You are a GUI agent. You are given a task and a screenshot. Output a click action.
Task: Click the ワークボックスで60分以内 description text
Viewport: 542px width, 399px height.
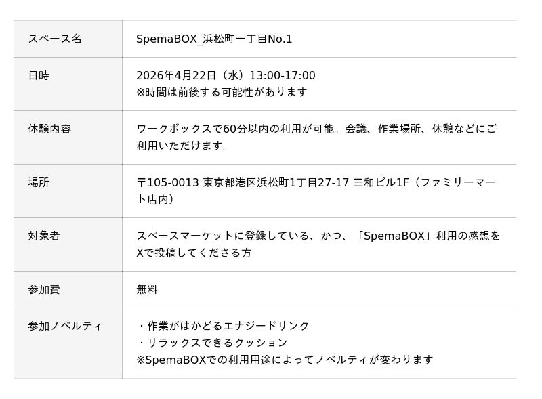pyautogui.click(x=316, y=129)
